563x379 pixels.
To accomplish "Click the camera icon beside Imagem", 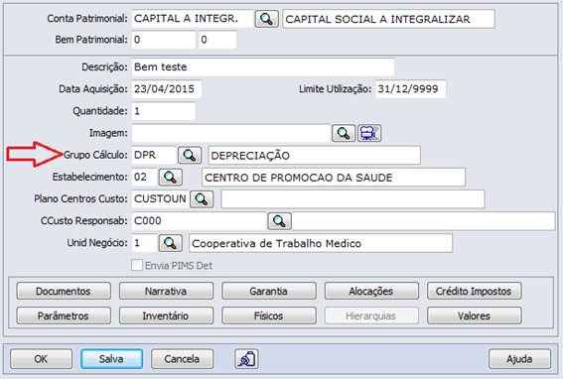I will 369,133.
